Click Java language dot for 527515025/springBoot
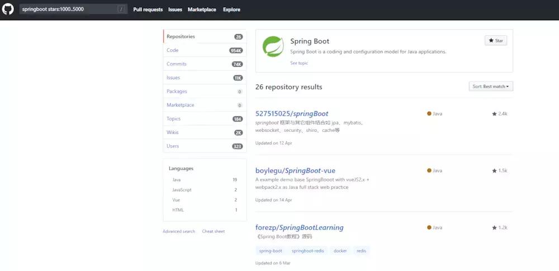This screenshot has height=271, width=559. click(429, 114)
